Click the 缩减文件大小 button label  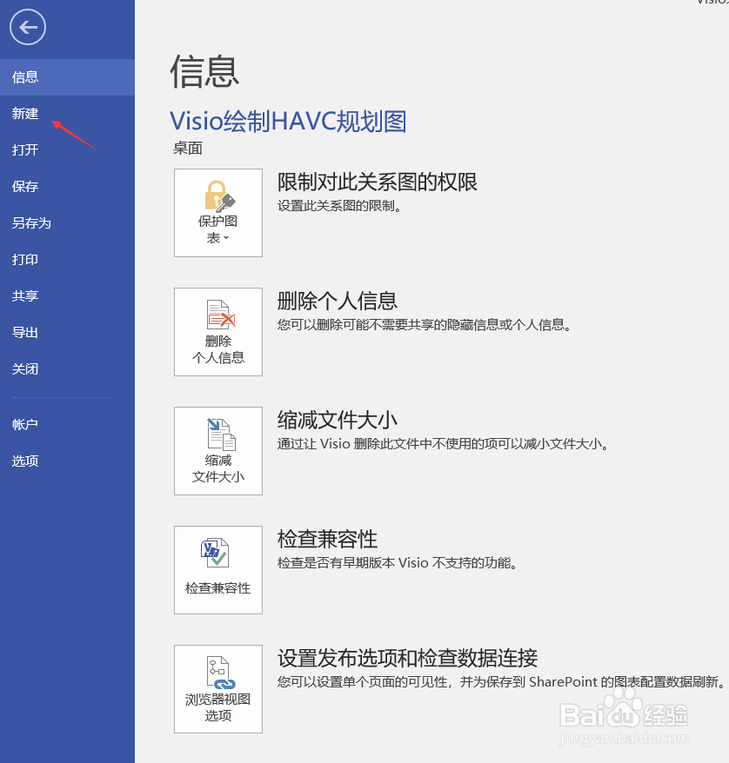coord(218,468)
